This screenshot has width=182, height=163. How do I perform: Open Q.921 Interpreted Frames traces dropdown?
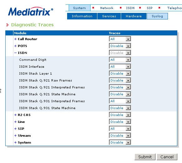(120, 87)
